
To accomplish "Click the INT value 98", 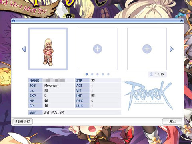I will 93,96.
